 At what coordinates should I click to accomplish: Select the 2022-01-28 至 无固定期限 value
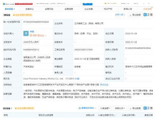click(x=87, y=59)
